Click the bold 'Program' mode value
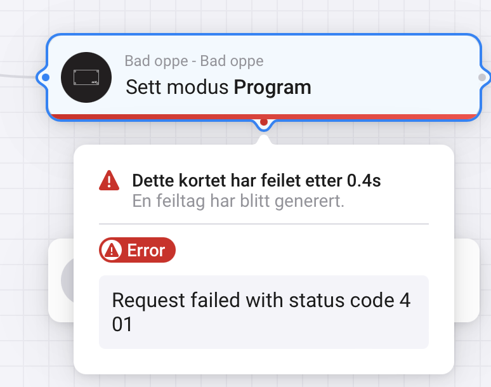491x387 pixels. click(272, 88)
